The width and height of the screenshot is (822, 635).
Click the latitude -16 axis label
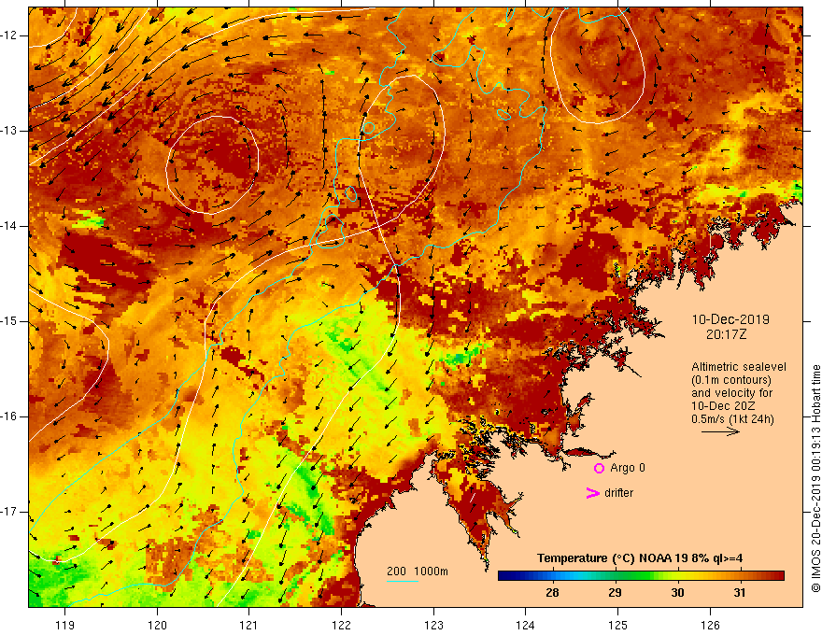pyautogui.click(x=9, y=416)
